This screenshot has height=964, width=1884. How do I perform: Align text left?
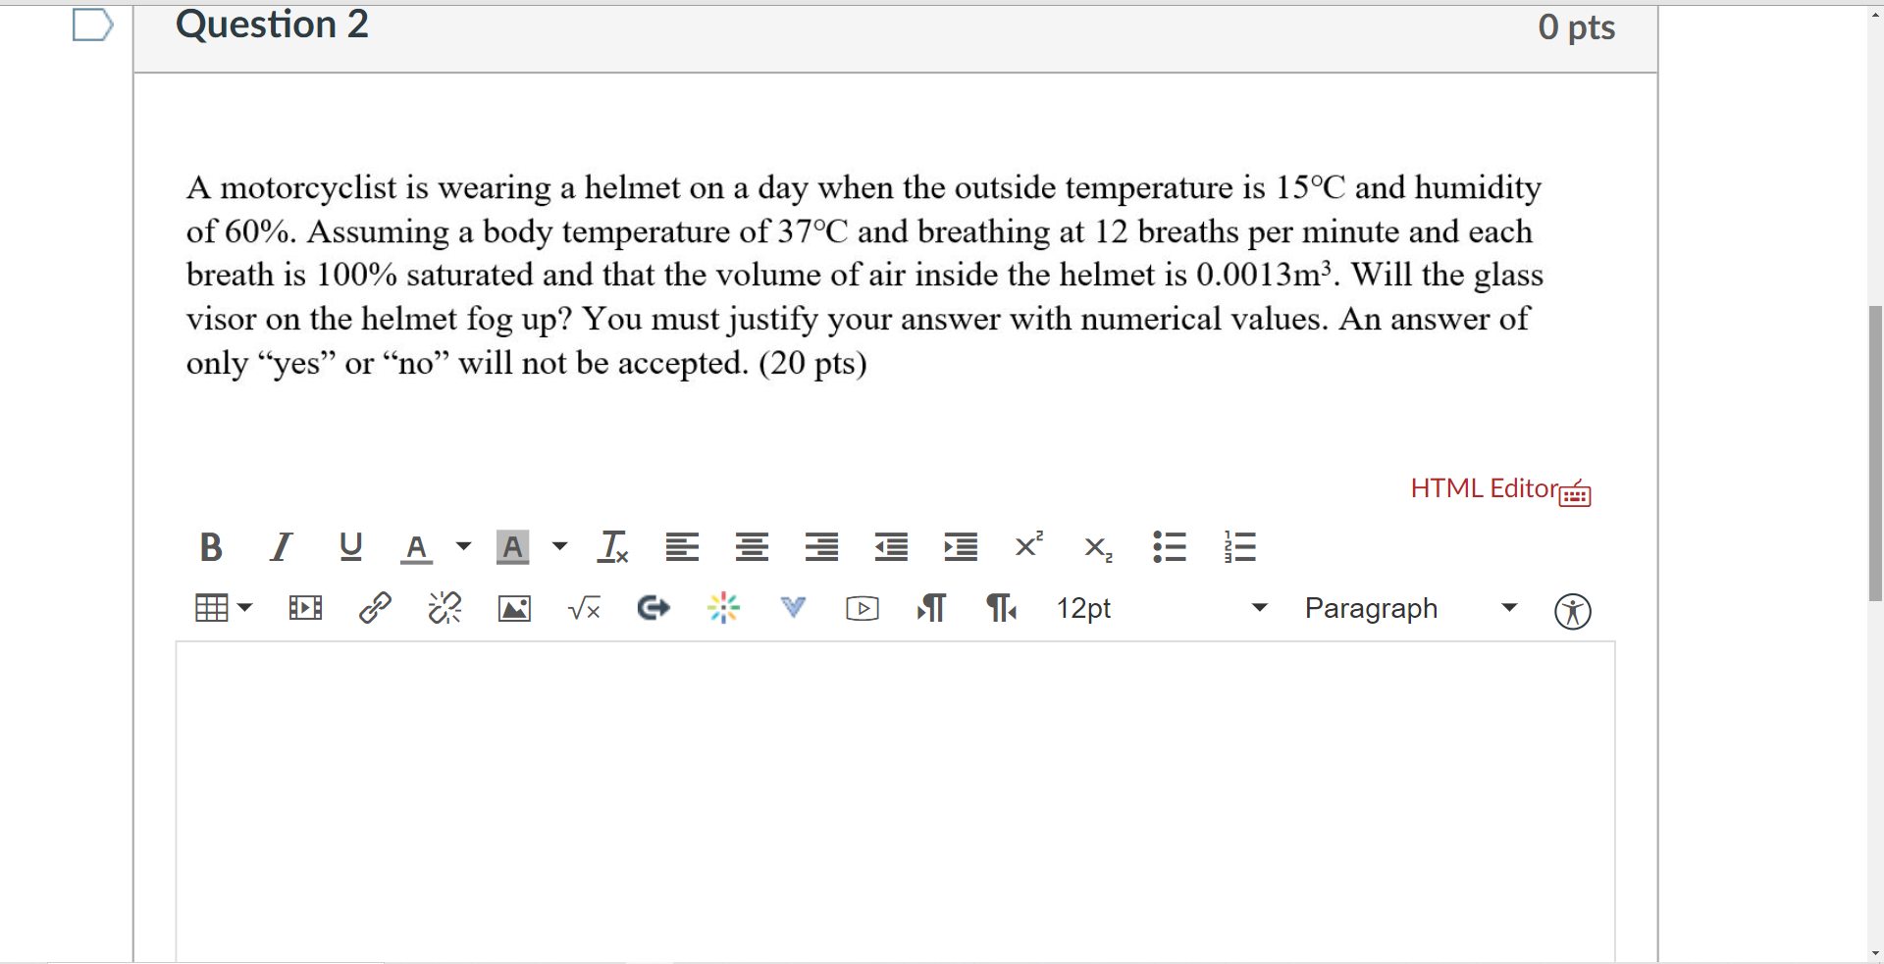pyautogui.click(x=682, y=546)
